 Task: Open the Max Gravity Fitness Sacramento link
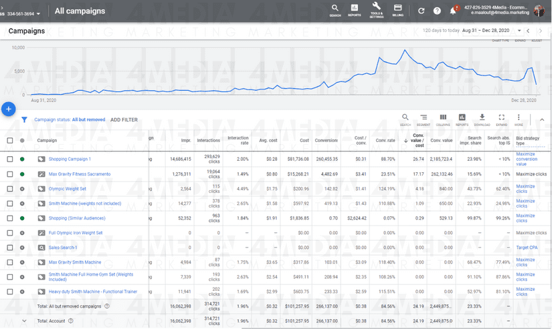click(x=80, y=174)
